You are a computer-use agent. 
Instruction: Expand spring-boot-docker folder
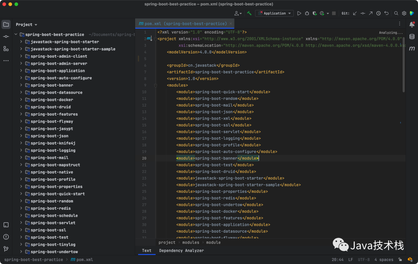(21, 99)
